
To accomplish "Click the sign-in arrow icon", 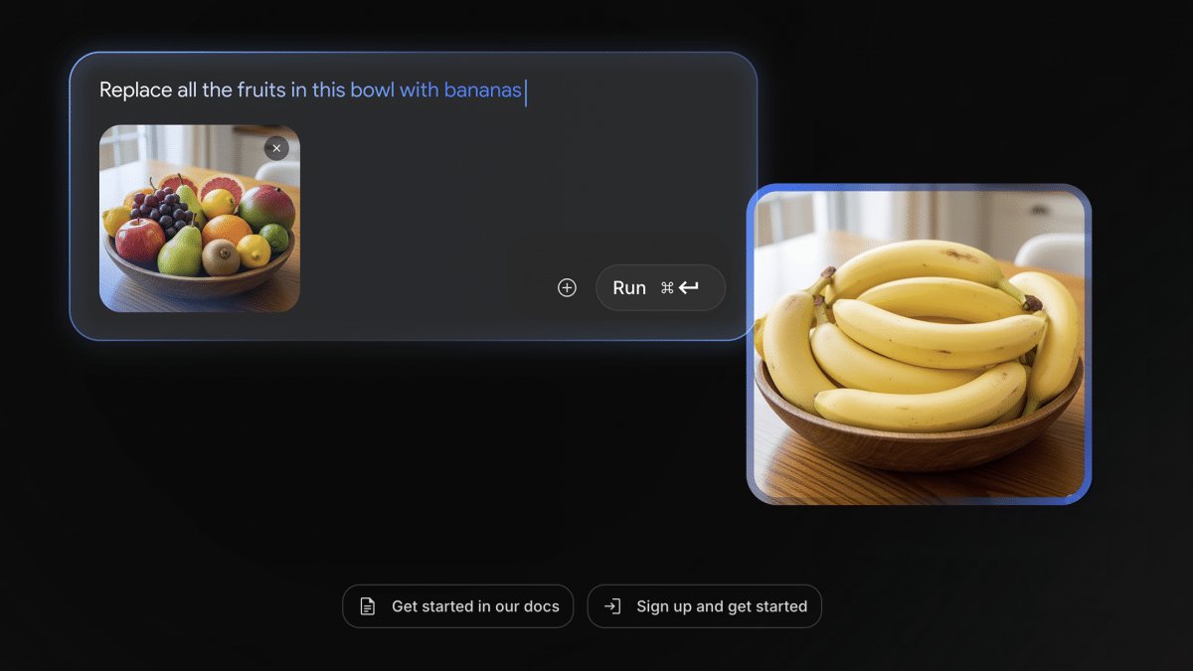I will pyautogui.click(x=612, y=606).
